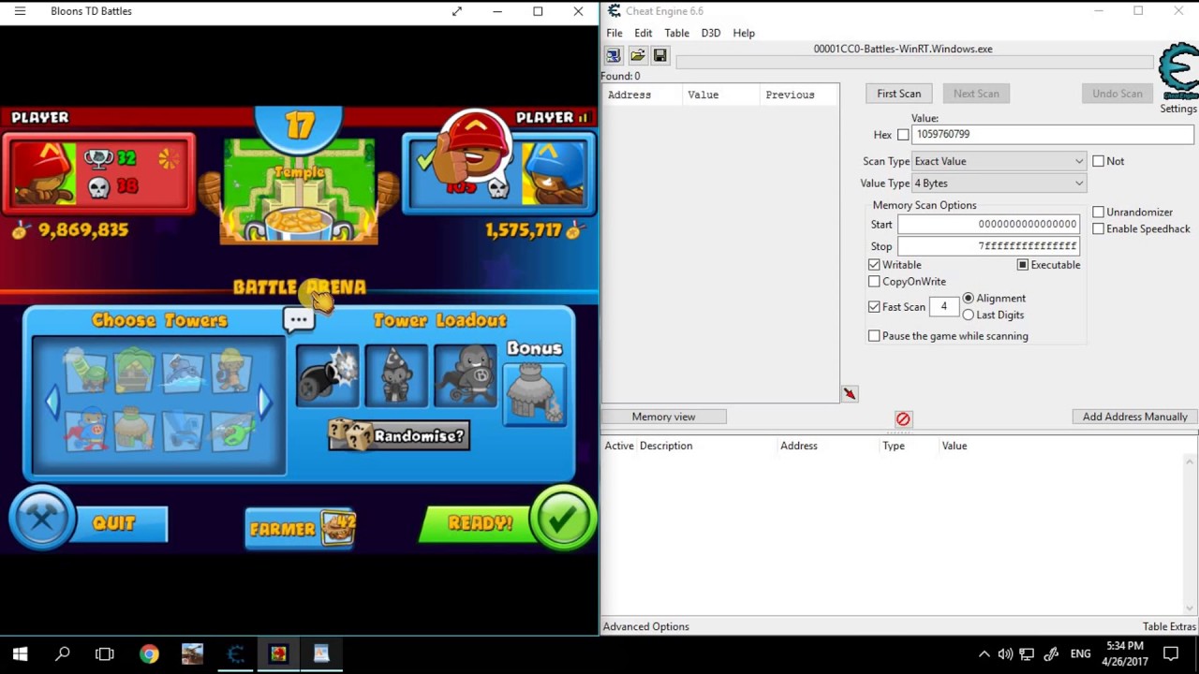Open the Value Type dropdown
The height and width of the screenshot is (674, 1199).
(999, 183)
